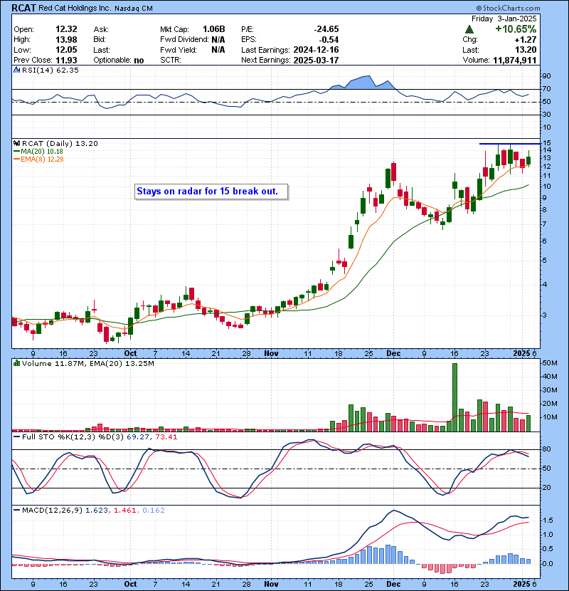Click the Last Earnings date 2024-12-16
569x591 pixels.
[316, 50]
